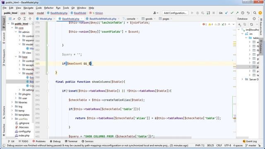
Task: Expand the templates folder
Action: click(x=12, y=115)
